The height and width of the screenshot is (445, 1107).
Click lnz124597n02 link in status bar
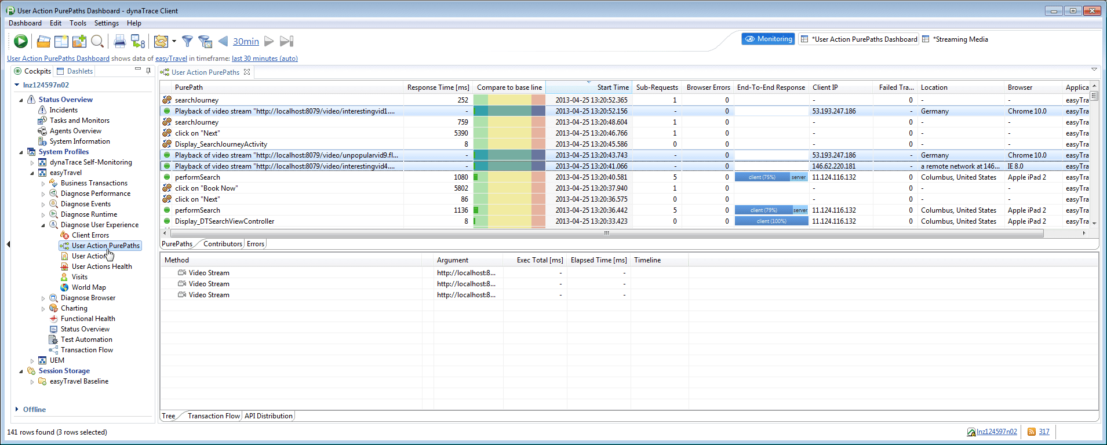point(996,432)
